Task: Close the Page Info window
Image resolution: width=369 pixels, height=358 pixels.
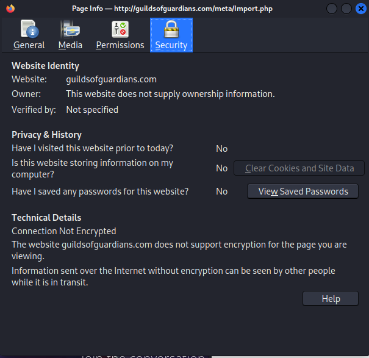Action: (360, 9)
